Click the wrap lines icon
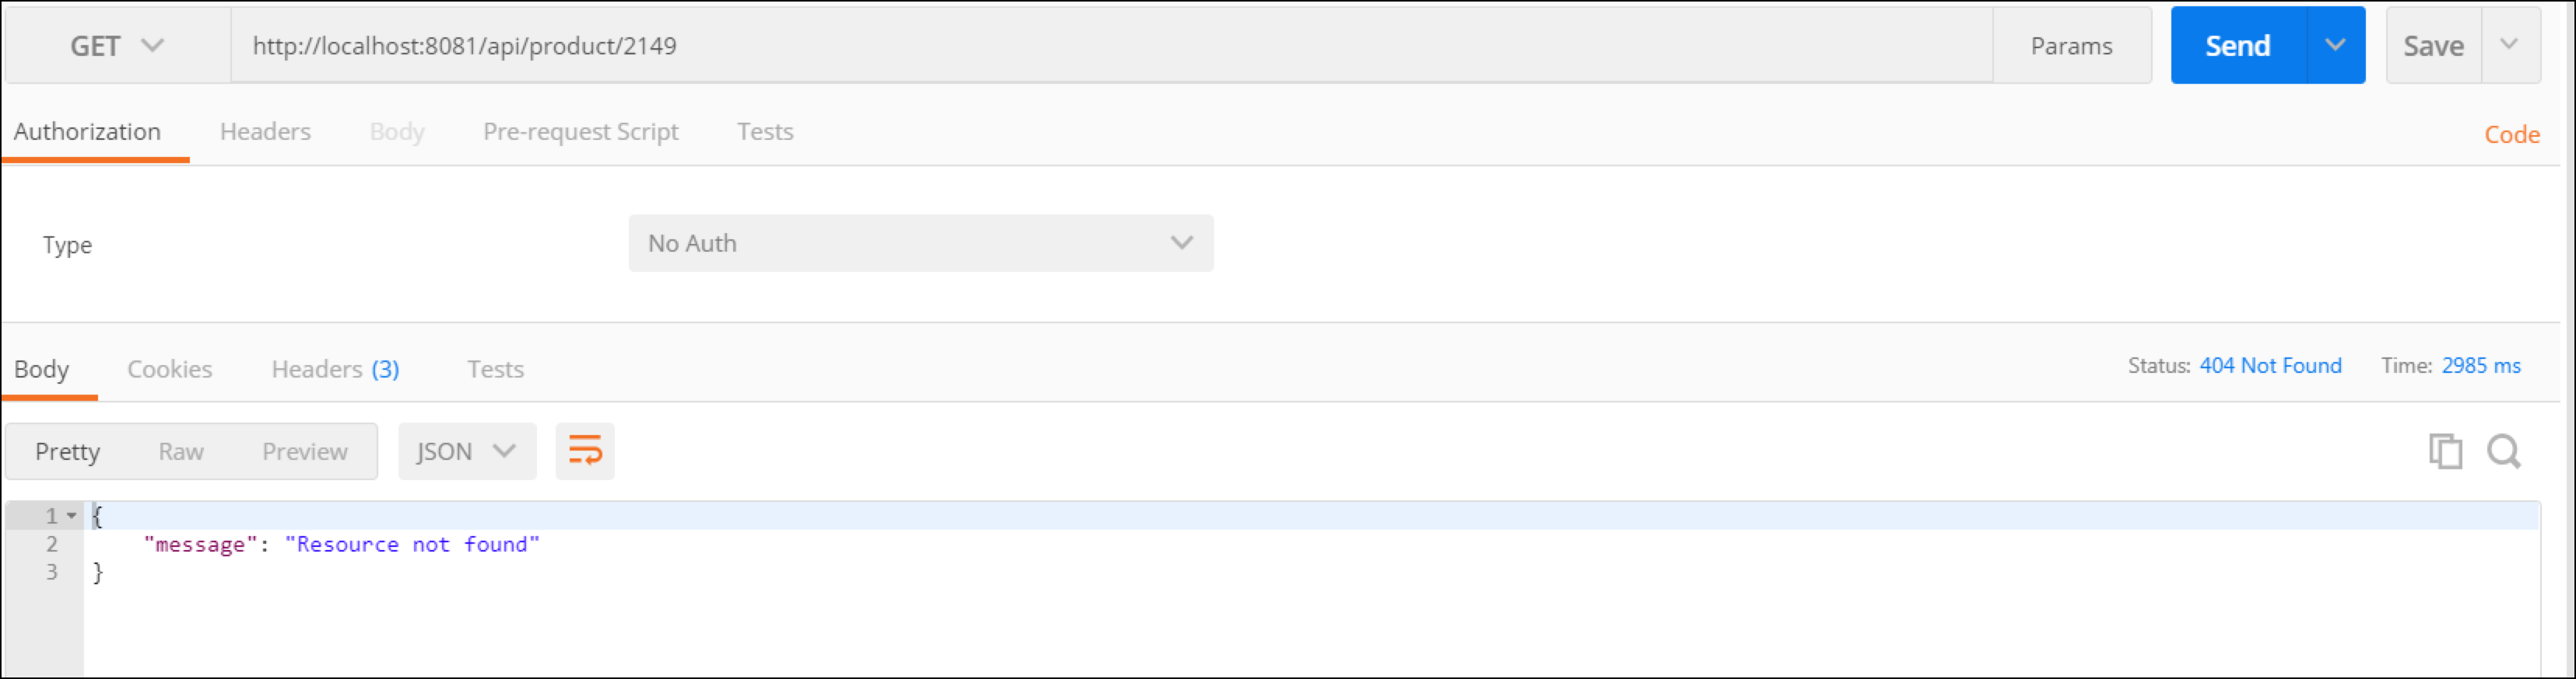 585,451
